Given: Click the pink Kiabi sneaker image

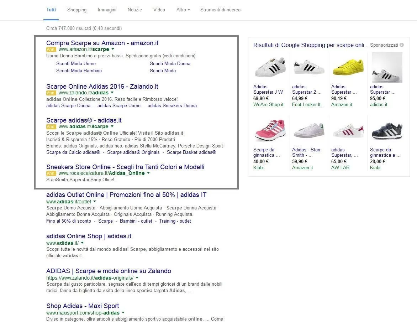Looking at the screenshot, I should pos(270,130).
